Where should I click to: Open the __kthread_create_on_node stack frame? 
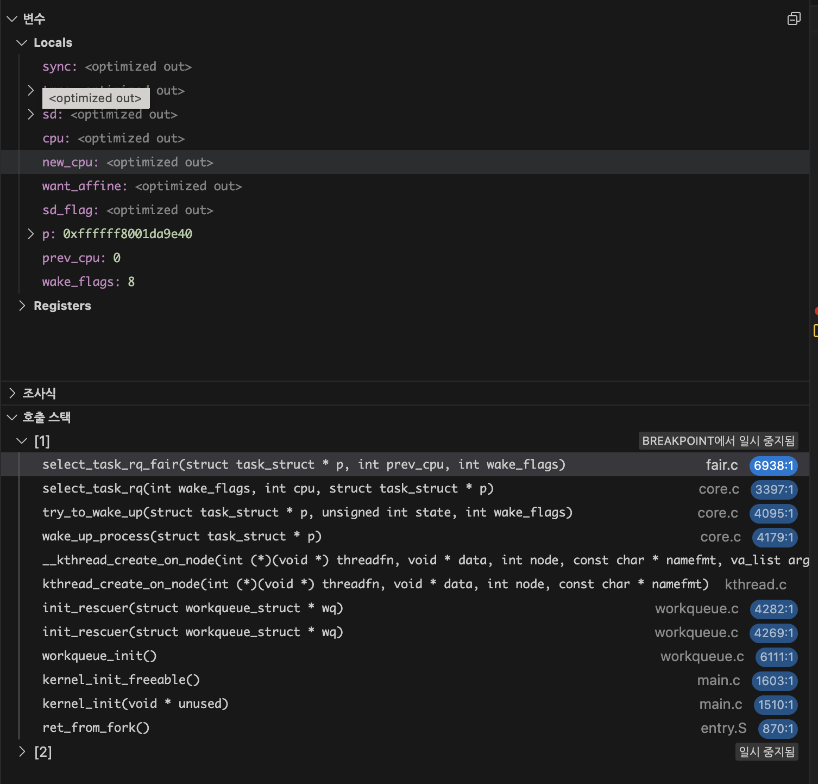tap(405, 560)
